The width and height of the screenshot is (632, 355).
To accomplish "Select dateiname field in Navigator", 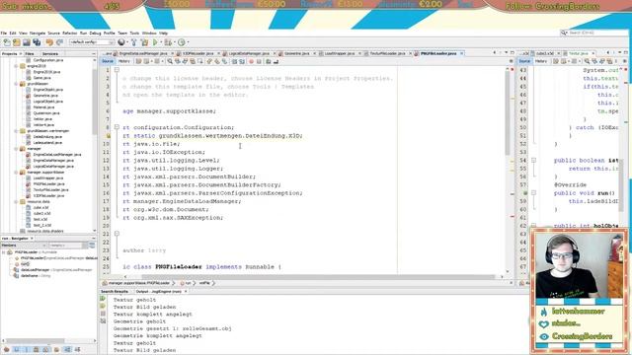I will pyautogui.click(x=29, y=276).
